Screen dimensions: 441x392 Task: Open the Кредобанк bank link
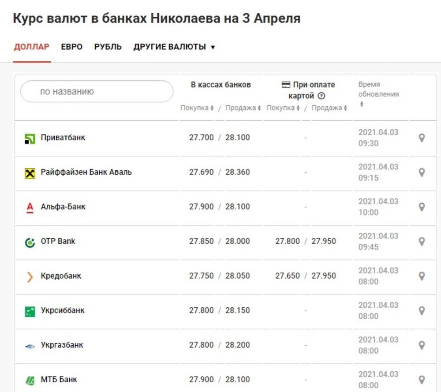click(x=61, y=276)
